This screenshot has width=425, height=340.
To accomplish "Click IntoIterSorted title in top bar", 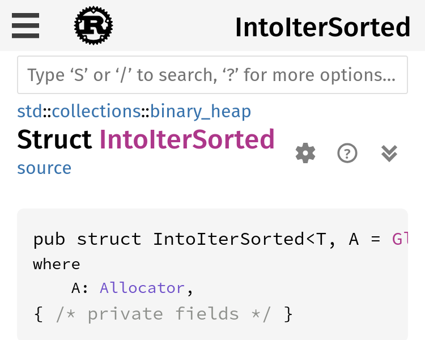I will point(322,27).
